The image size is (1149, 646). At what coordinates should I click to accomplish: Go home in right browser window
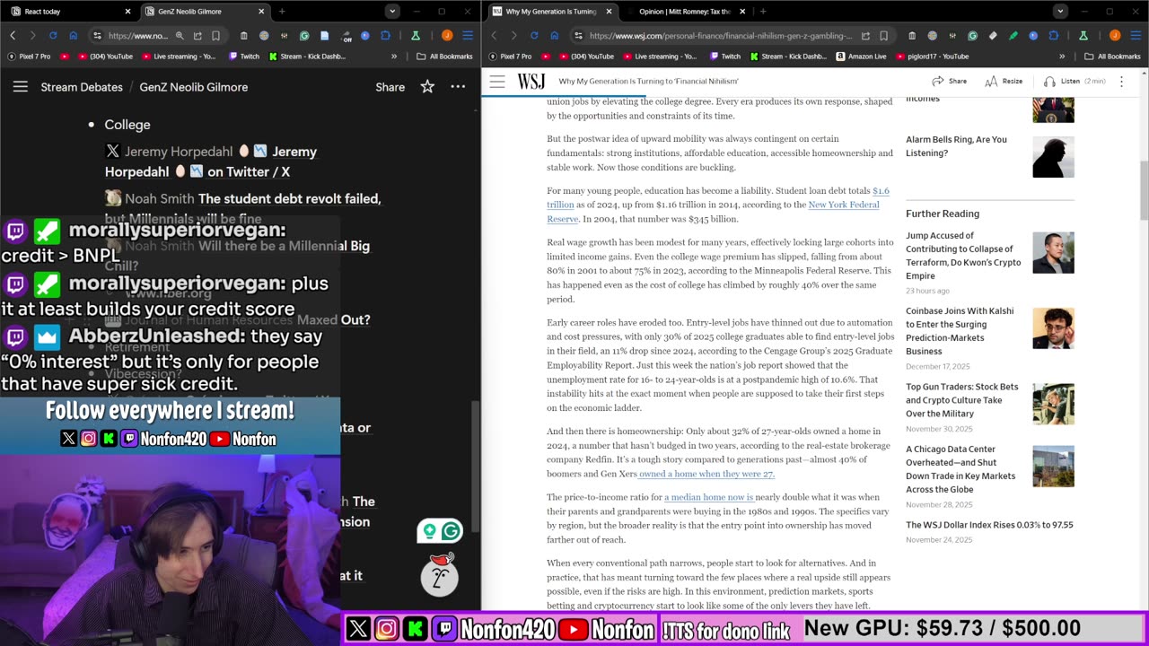click(x=554, y=36)
